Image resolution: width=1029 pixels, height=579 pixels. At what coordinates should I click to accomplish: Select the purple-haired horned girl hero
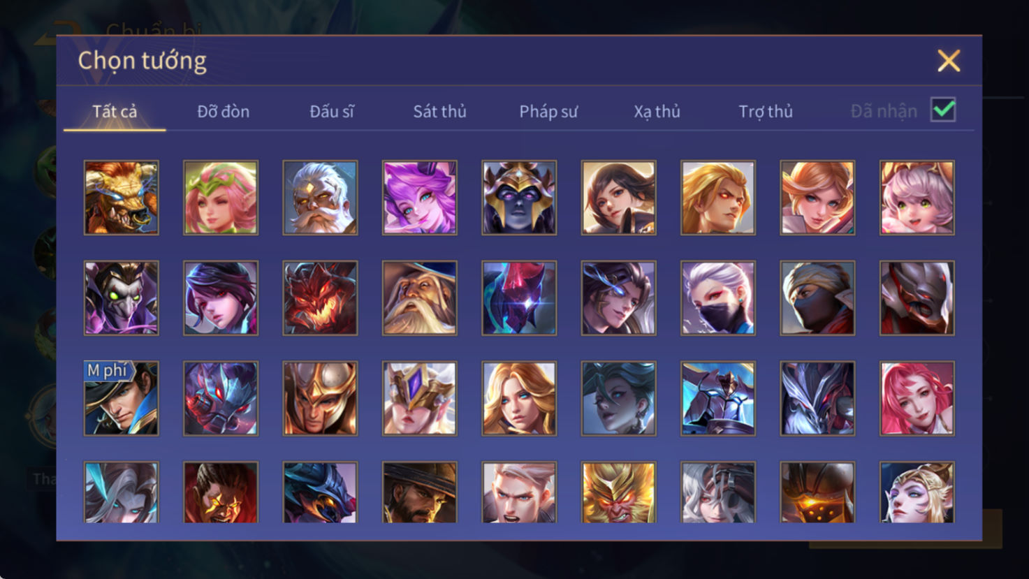[x=420, y=198]
